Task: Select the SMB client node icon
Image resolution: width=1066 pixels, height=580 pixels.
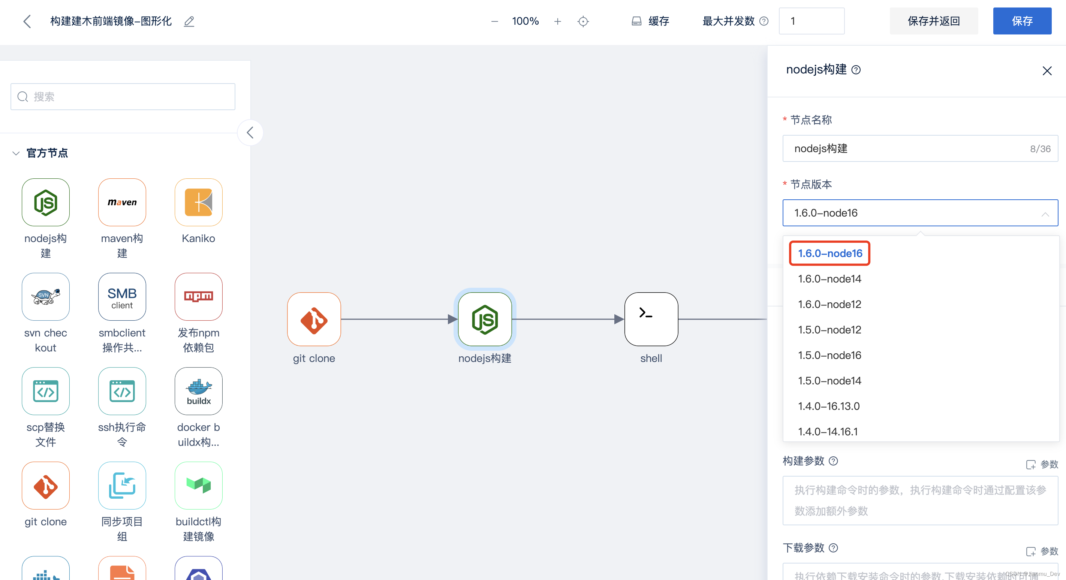Action: point(122,297)
